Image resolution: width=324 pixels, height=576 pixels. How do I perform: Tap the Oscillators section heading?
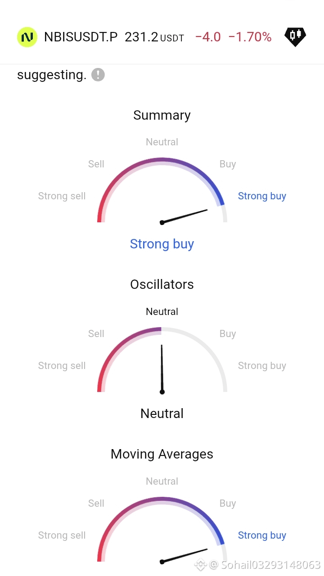162,284
